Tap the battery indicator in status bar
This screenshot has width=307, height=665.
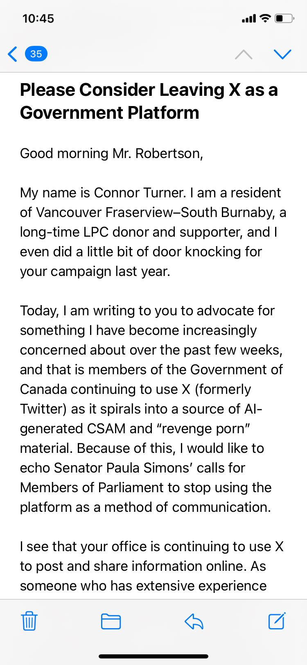point(284,18)
